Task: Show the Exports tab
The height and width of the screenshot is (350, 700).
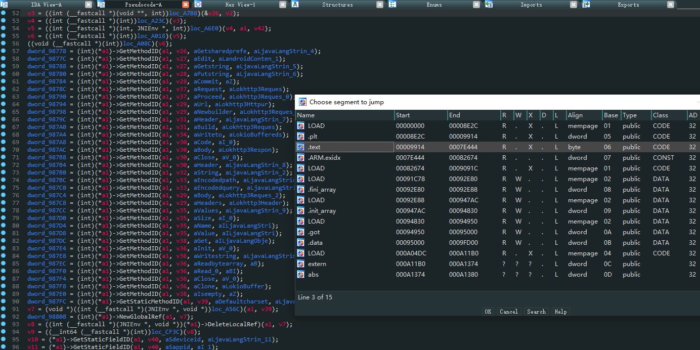Action: tap(628, 5)
